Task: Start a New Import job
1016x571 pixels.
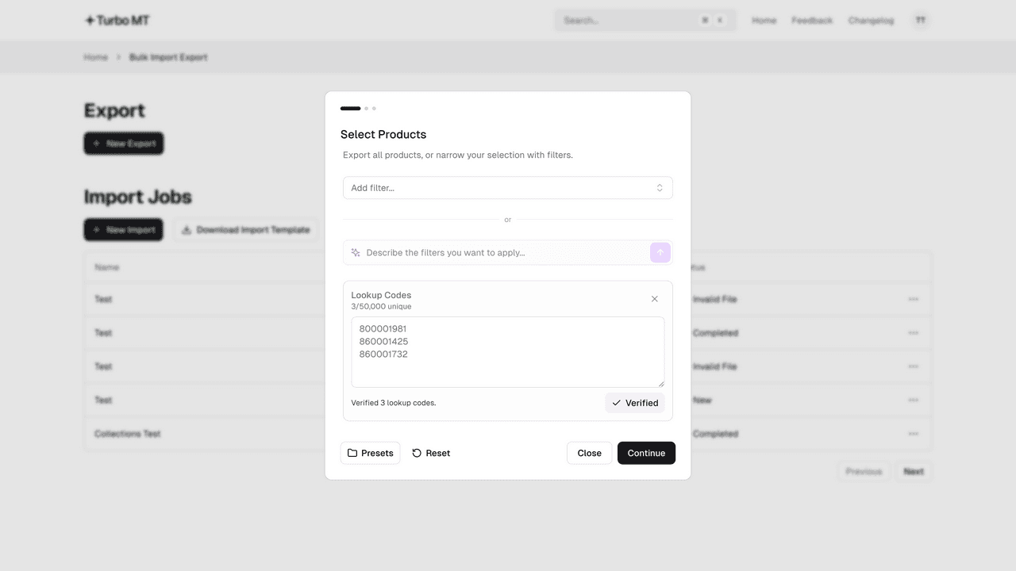Action: click(124, 230)
